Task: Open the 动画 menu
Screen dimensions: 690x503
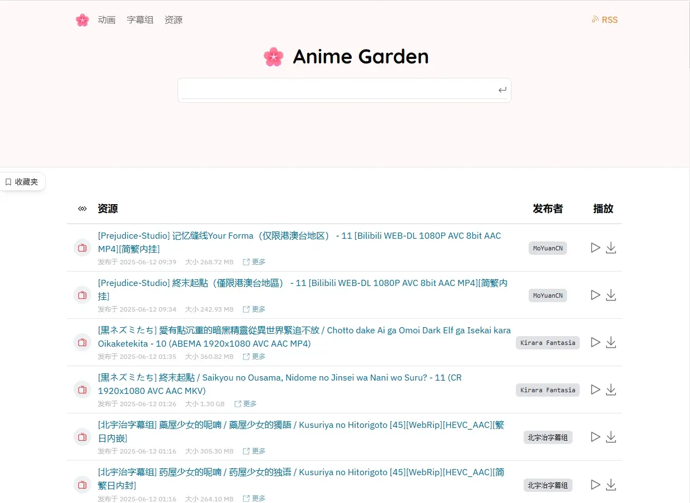Action: click(107, 20)
